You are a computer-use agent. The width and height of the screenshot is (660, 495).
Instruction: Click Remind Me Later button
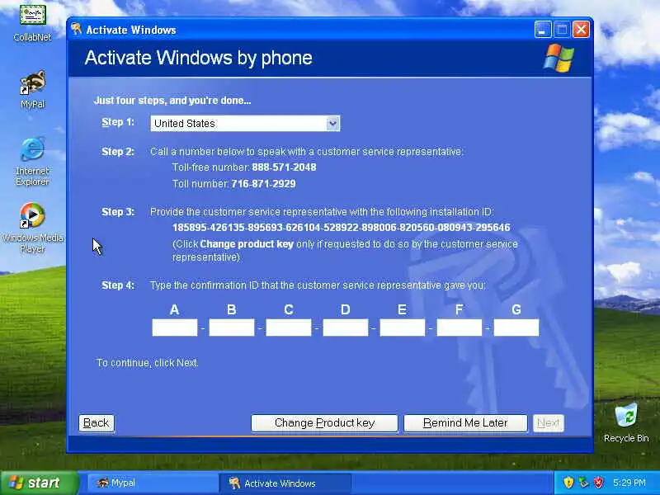tap(465, 422)
